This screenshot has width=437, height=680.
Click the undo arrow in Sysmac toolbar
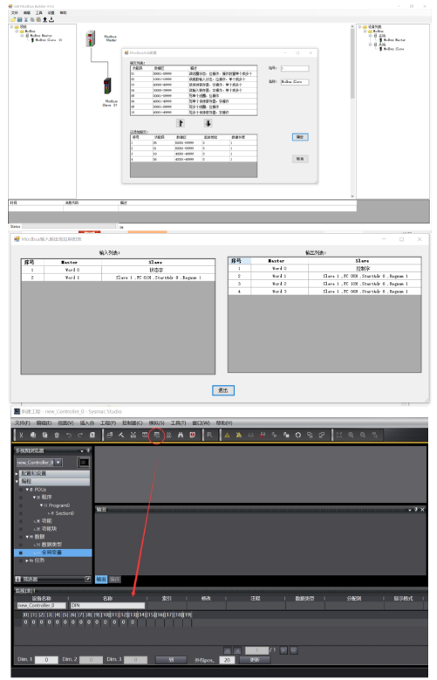click(69, 435)
